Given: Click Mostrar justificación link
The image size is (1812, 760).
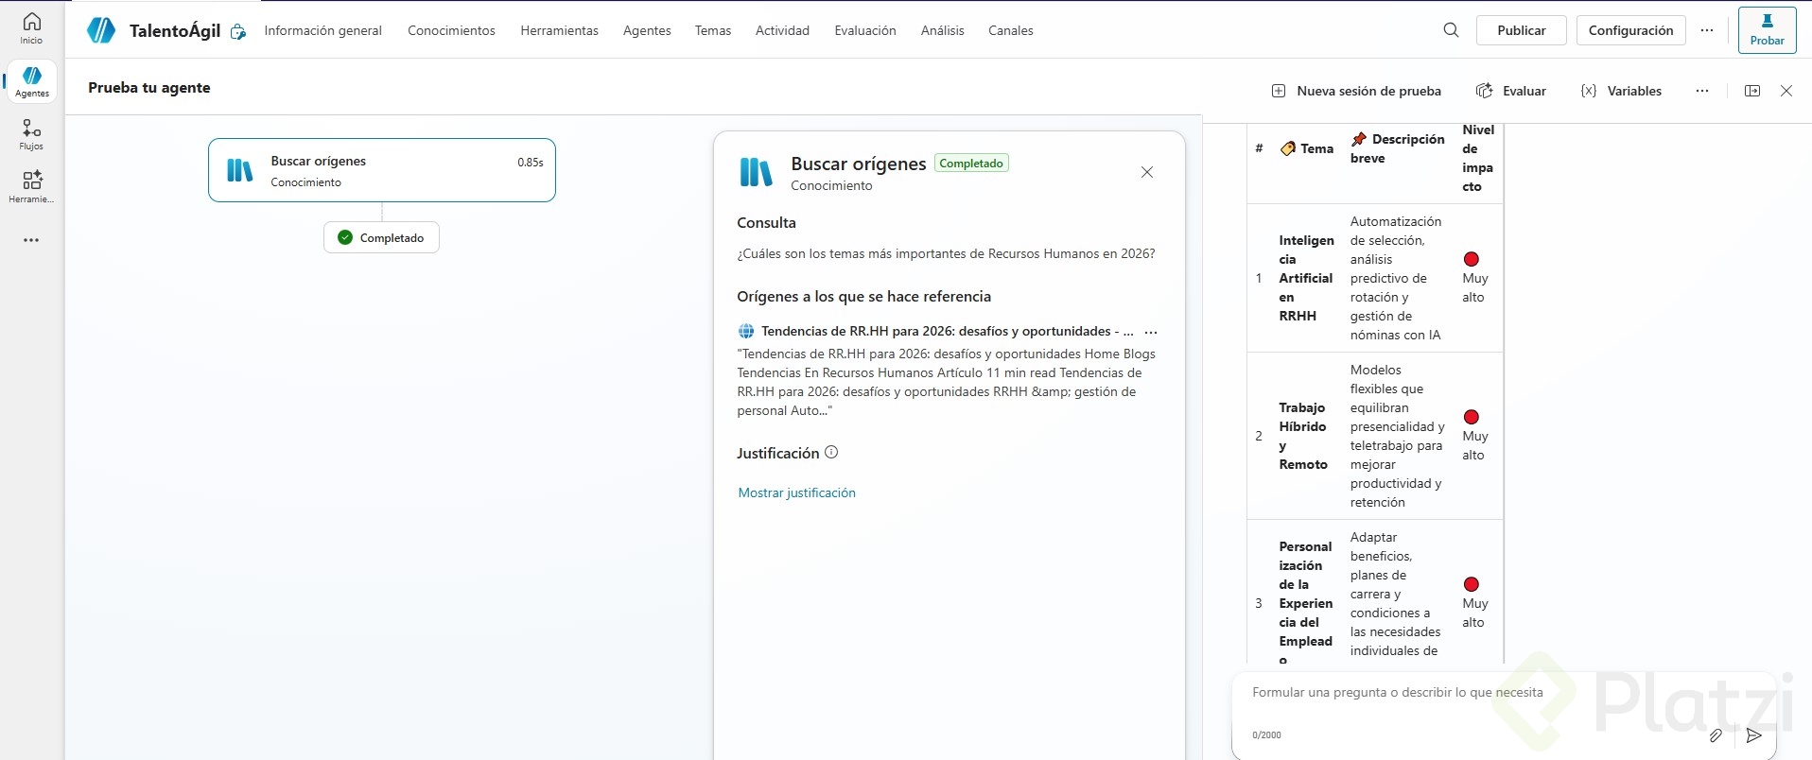Looking at the screenshot, I should [796, 492].
